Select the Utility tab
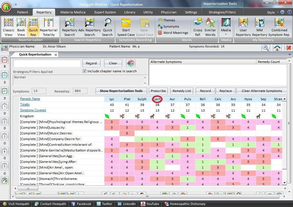293x207 pixels. click(x=148, y=12)
